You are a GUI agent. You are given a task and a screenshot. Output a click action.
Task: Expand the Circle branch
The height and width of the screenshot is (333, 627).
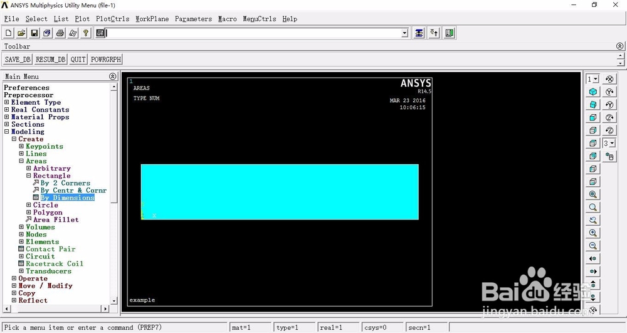coord(28,204)
